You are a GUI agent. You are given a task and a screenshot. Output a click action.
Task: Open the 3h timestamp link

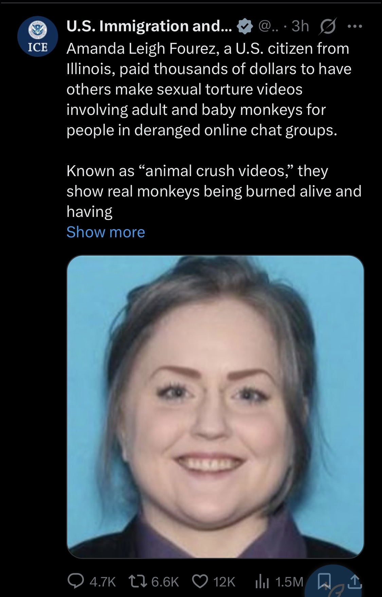[300, 26]
